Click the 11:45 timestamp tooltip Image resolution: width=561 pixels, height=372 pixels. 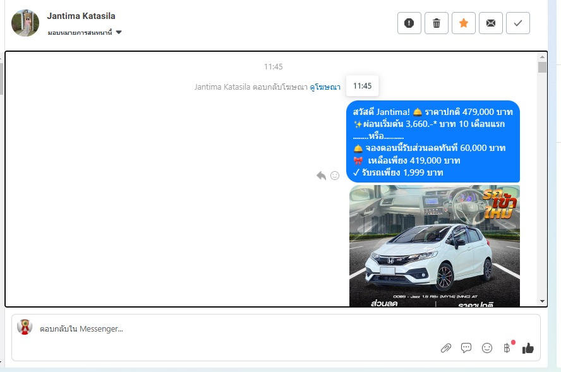[362, 86]
